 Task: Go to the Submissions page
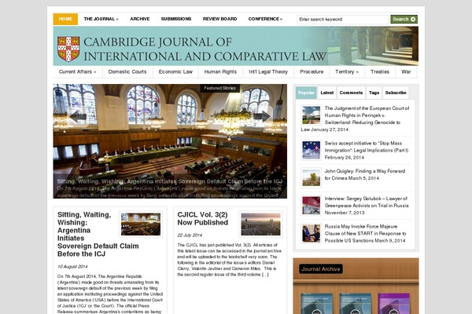(176, 19)
